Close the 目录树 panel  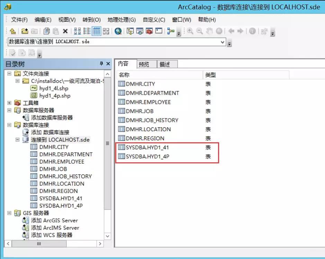108,64
